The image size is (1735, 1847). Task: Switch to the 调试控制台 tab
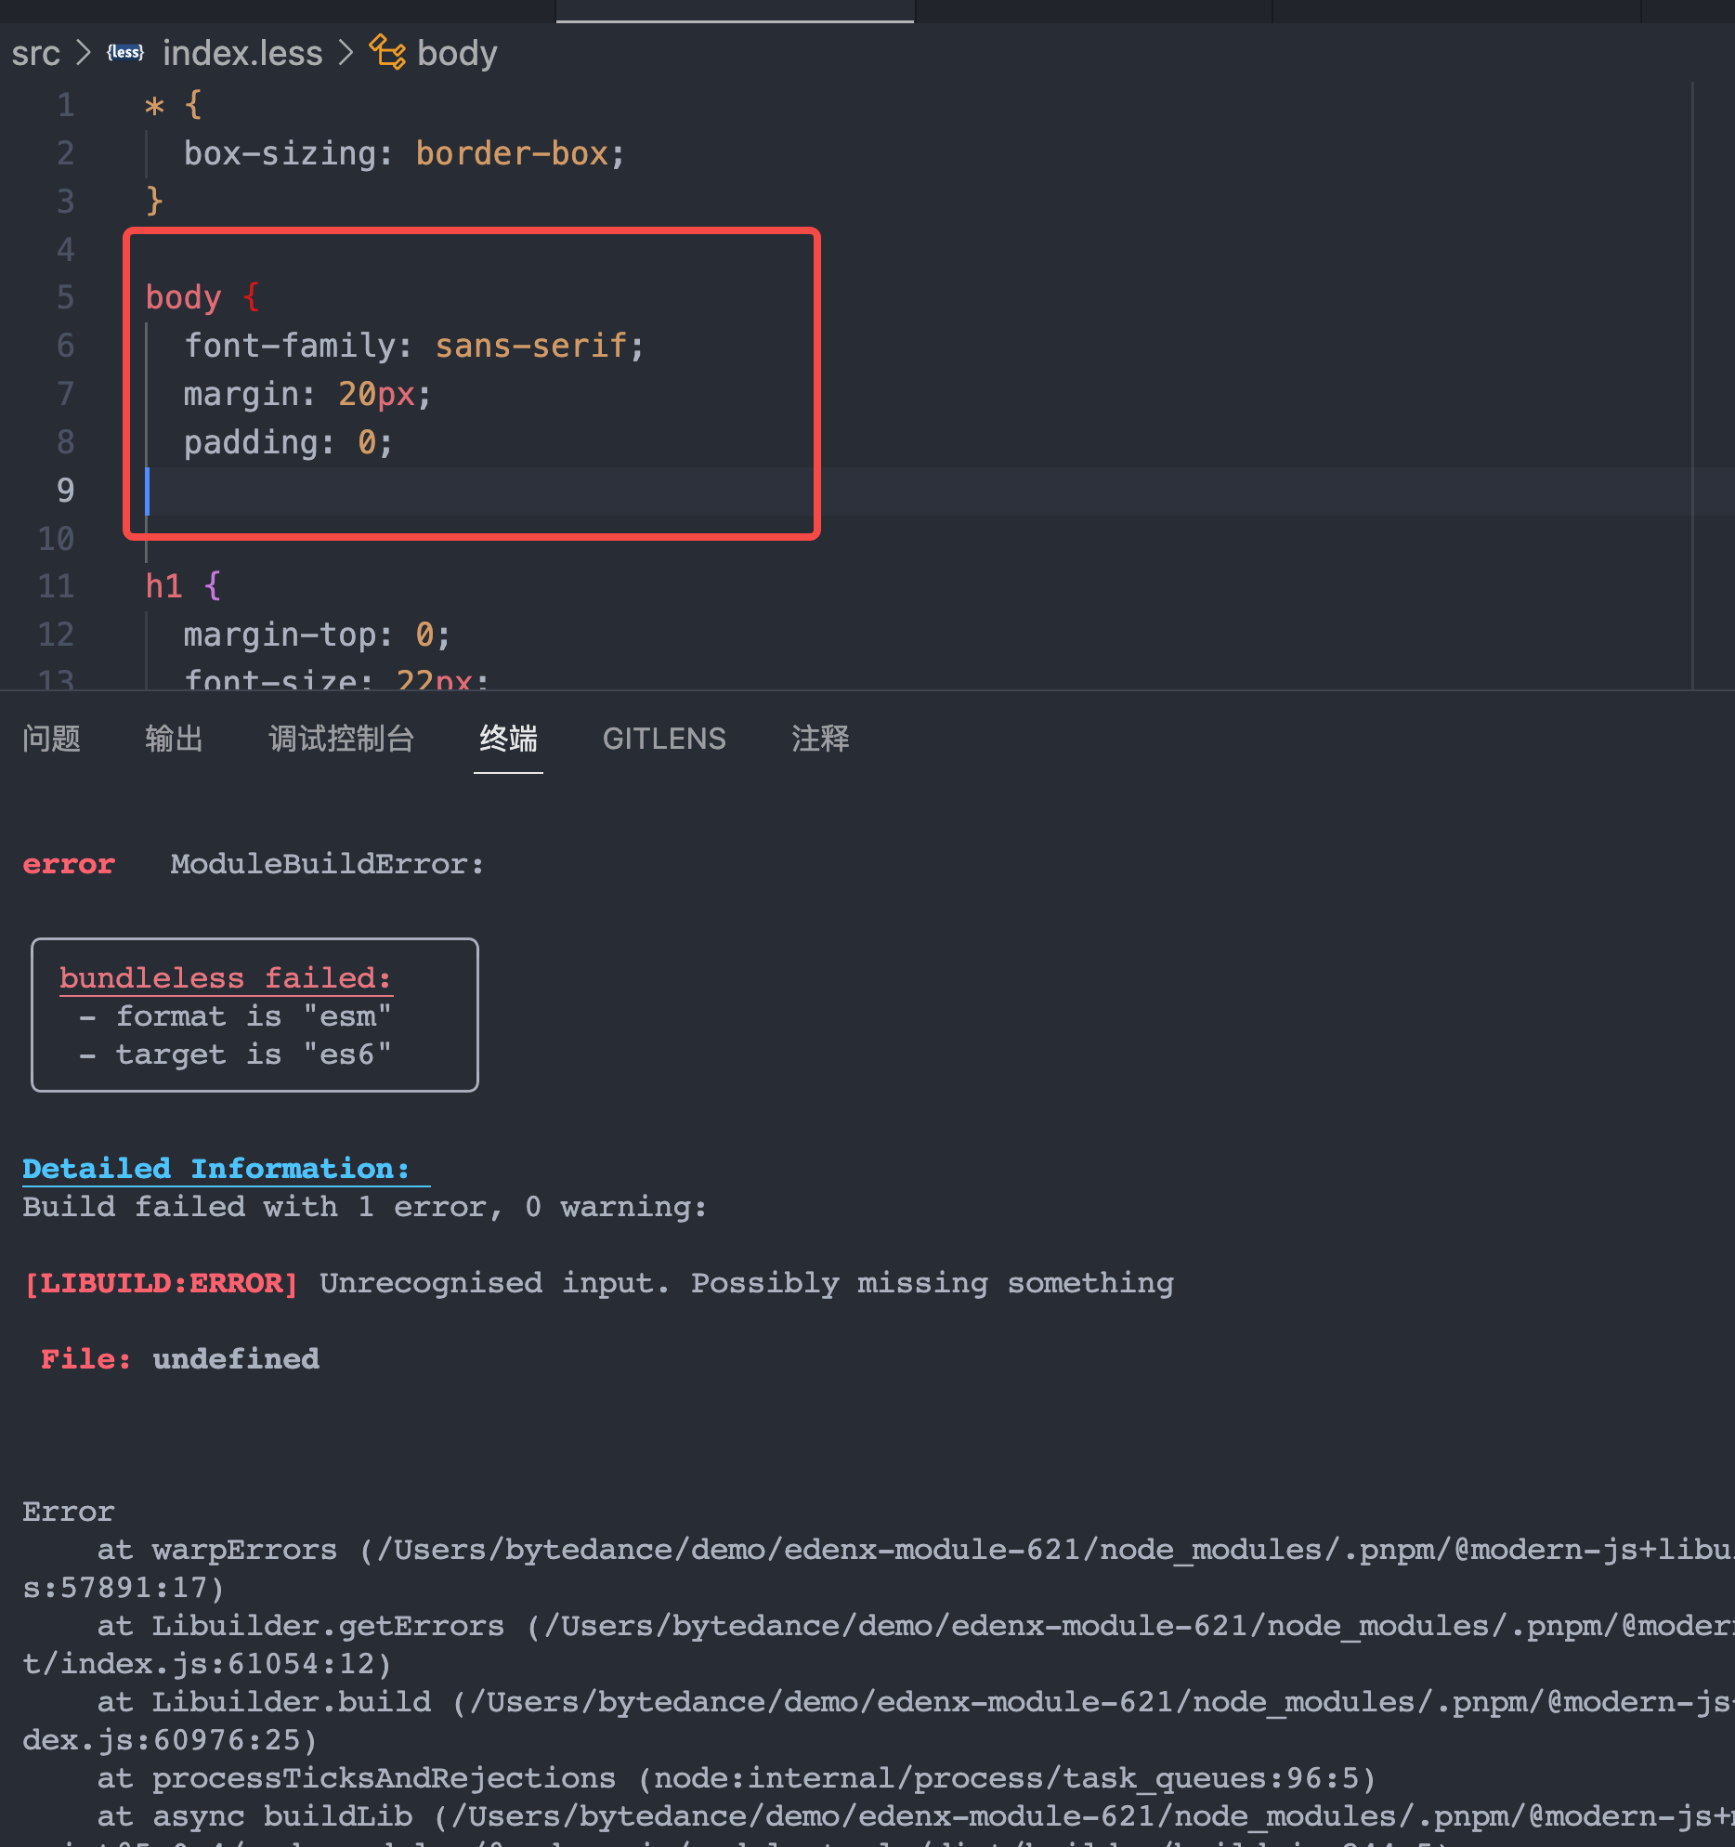coord(341,739)
